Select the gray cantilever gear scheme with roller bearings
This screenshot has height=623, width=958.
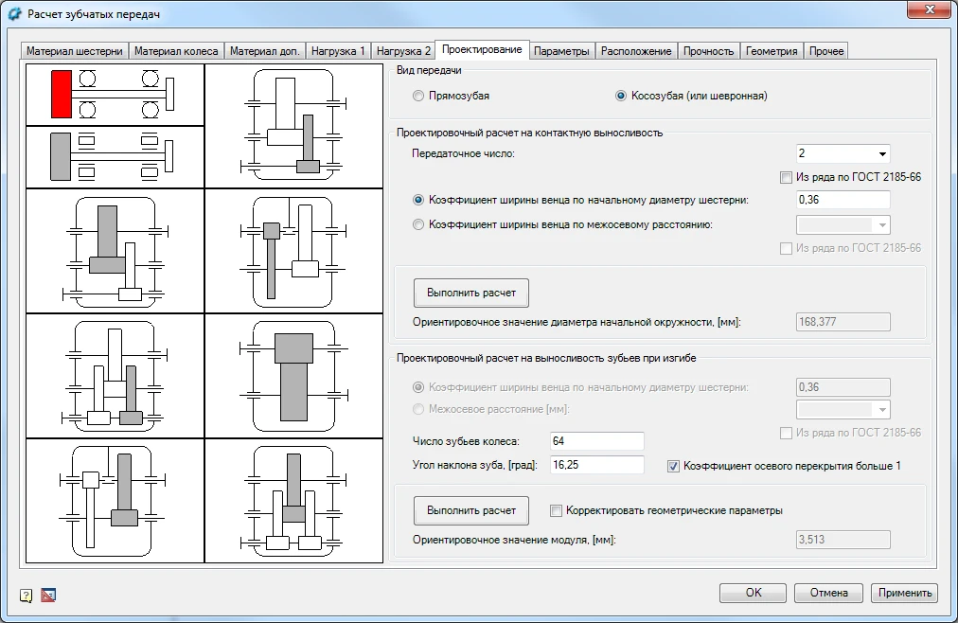[x=115, y=156]
